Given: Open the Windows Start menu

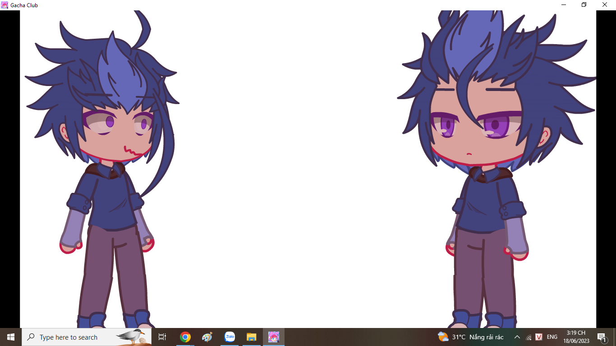Looking at the screenshot, I should coord(11,337).
